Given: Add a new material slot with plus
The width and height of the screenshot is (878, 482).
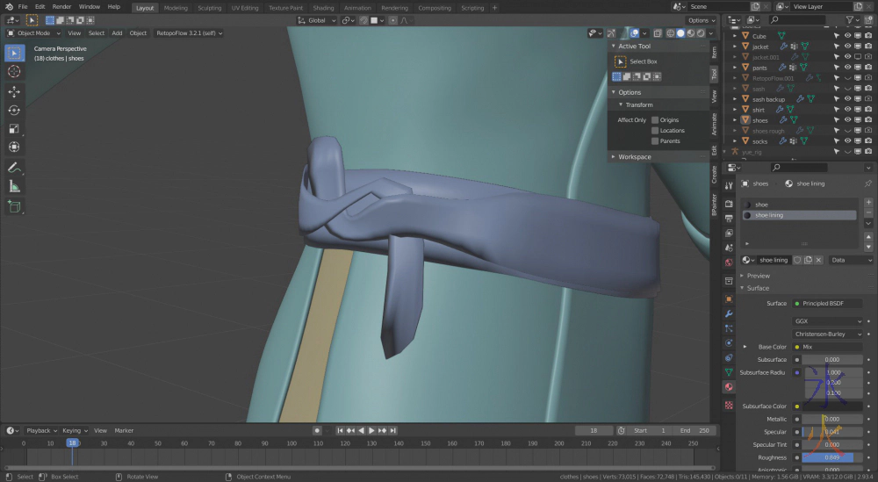Looking at the screenshot, I should (x=868, y=204).
